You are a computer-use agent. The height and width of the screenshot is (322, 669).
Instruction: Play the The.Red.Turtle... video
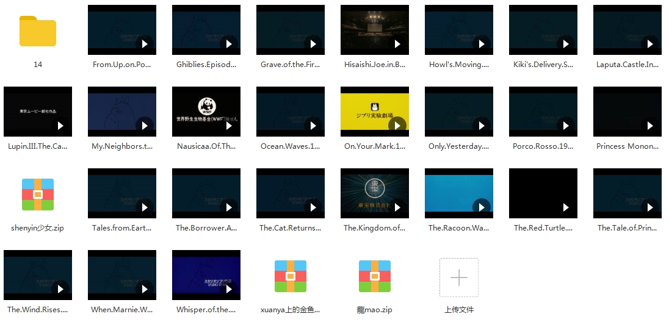(543, 193)
